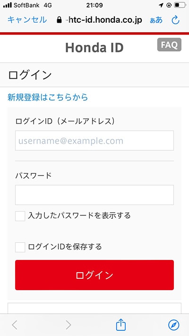Viewport: 189px width, 336px height.
Task: Focus the ログインID email input field
Action: click(94, 140)
